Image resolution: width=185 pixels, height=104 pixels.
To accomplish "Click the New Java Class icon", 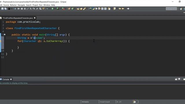I will [73, 9].
